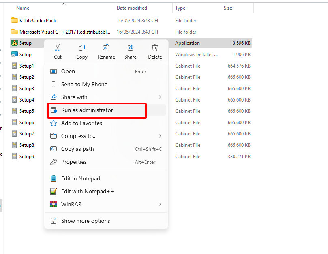Viewport: 328px width, 254px height.
Task: Click the 1.906 KB size value
Action: (x=242, y=54)
